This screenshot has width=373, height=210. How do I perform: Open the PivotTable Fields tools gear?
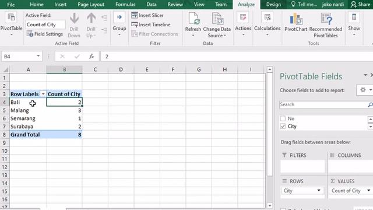click(x=363, y=90)
